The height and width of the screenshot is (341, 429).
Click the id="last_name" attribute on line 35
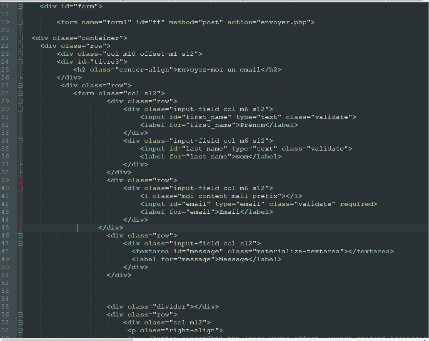tap(198, 148)
